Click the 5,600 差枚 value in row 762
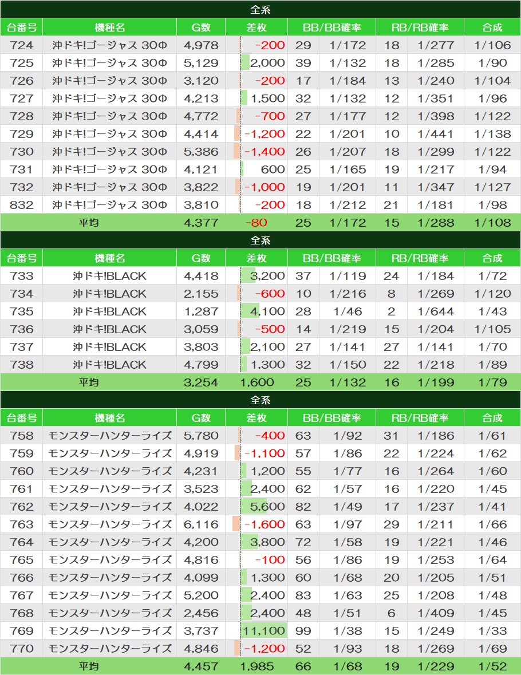 click(267, 507)
